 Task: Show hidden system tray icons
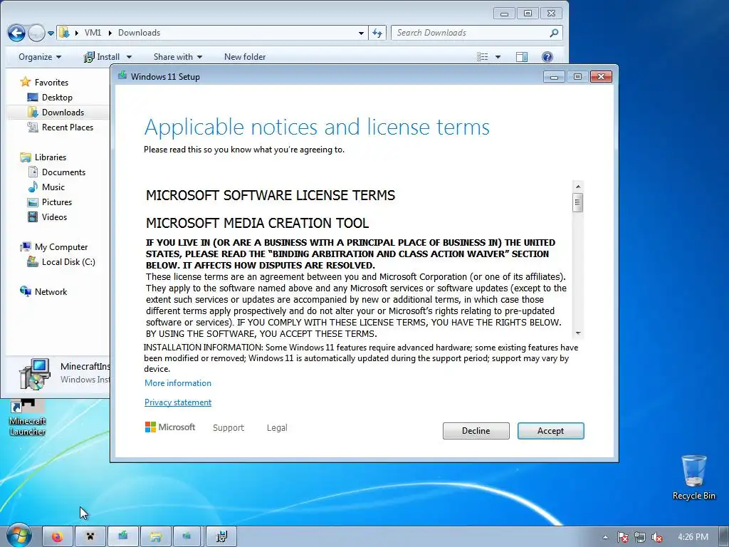click(x=605, y=537)
